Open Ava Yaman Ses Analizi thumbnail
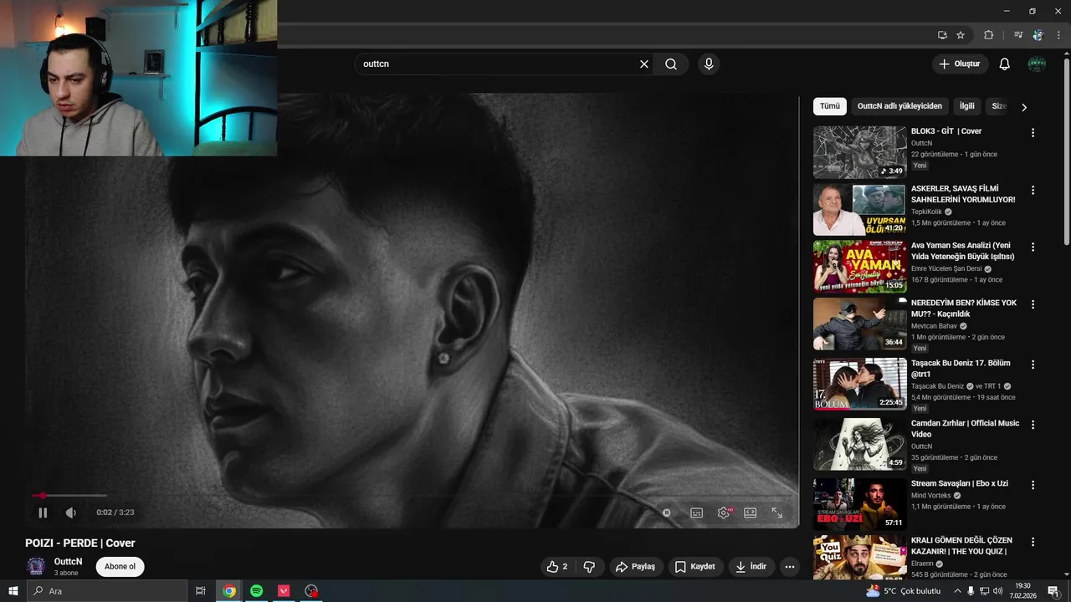 click(x=859, y=267)
